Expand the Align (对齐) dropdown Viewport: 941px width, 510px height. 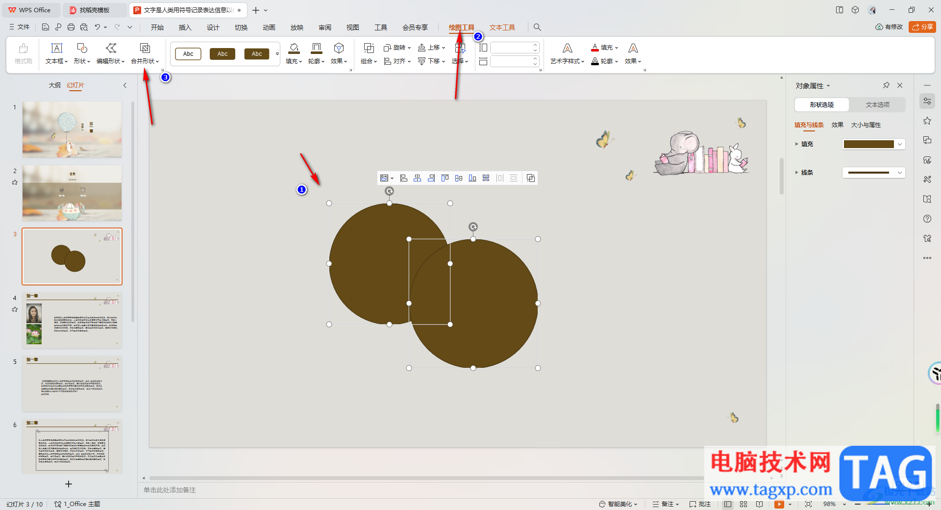tap(409, 61)
